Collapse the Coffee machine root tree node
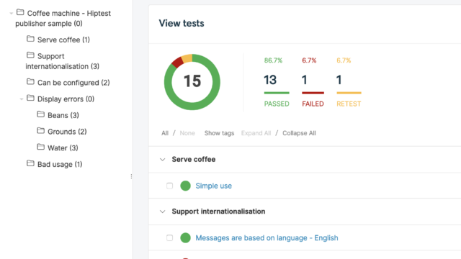 tap(12, 14)
